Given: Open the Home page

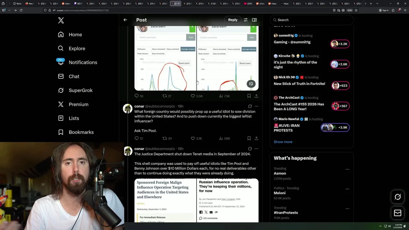Looking at the screenshot, I should pos(70,34).
